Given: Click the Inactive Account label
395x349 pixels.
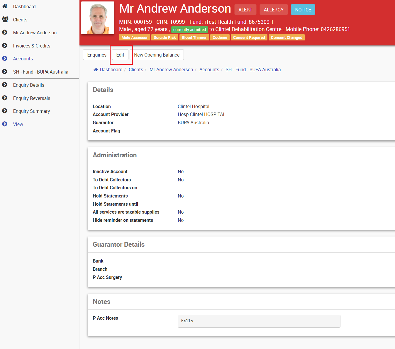Looking at the screenshot, I should [x=110, y=171].
